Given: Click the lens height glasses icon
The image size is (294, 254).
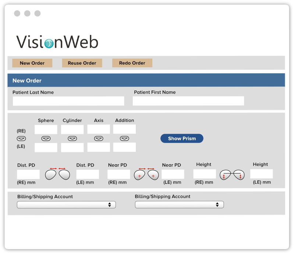Looking at the screenshot, I should point(232,174).
